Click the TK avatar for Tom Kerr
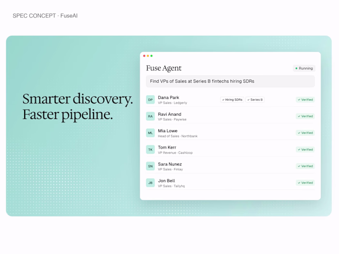The image size is (339, 254). coord(150,149)
